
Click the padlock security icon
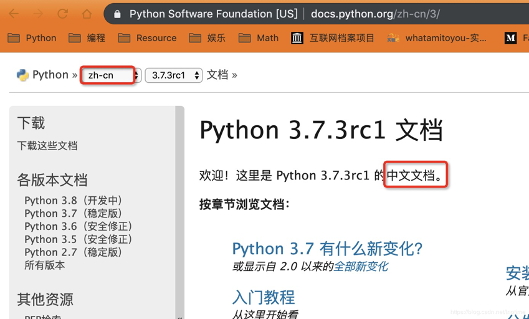pyautogui.click(x=117, y=14)
